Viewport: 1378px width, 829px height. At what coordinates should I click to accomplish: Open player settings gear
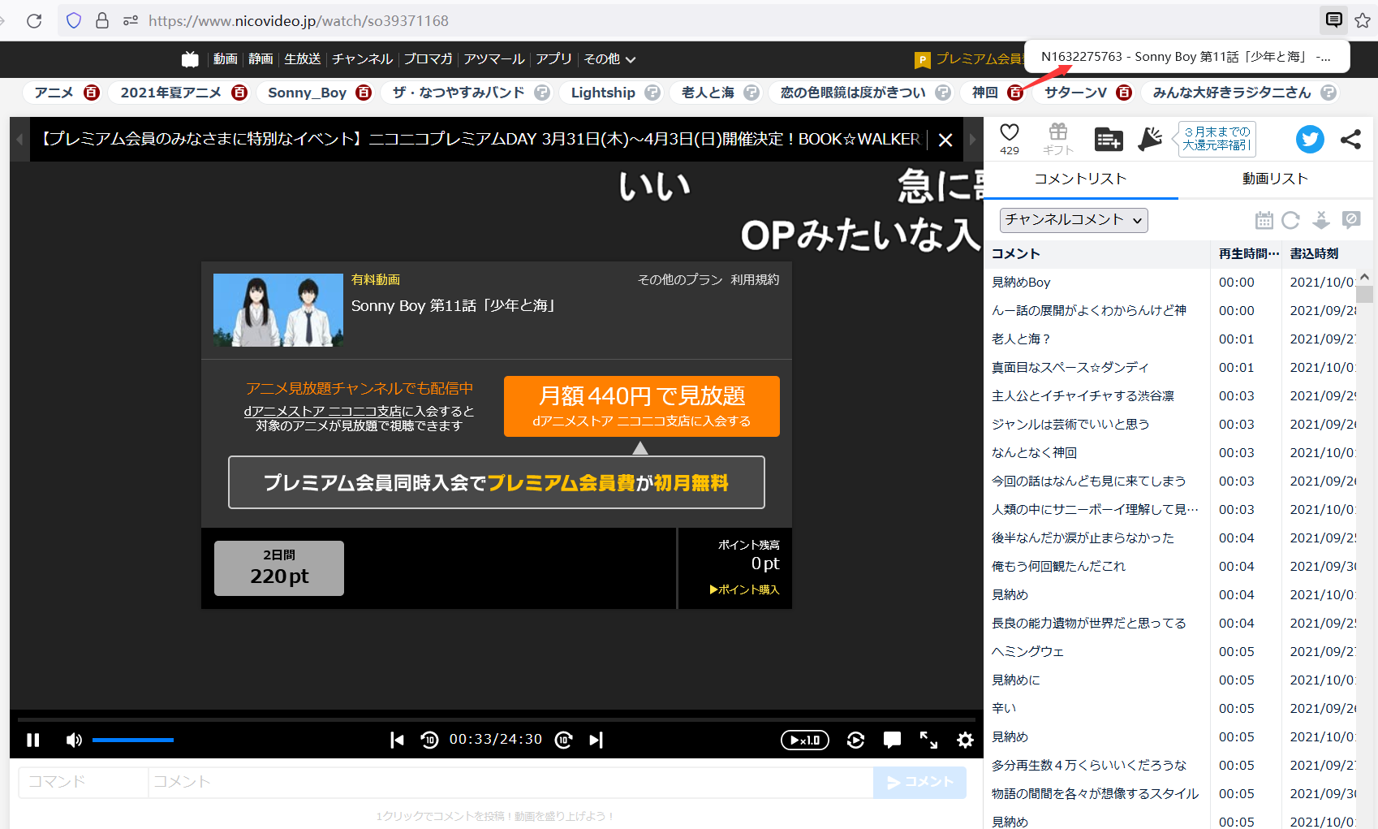tap(965, 740)
